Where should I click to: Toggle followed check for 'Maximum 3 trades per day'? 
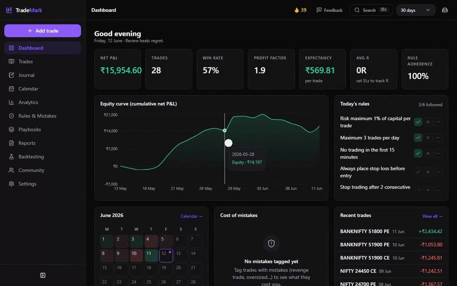pos(418,138)
